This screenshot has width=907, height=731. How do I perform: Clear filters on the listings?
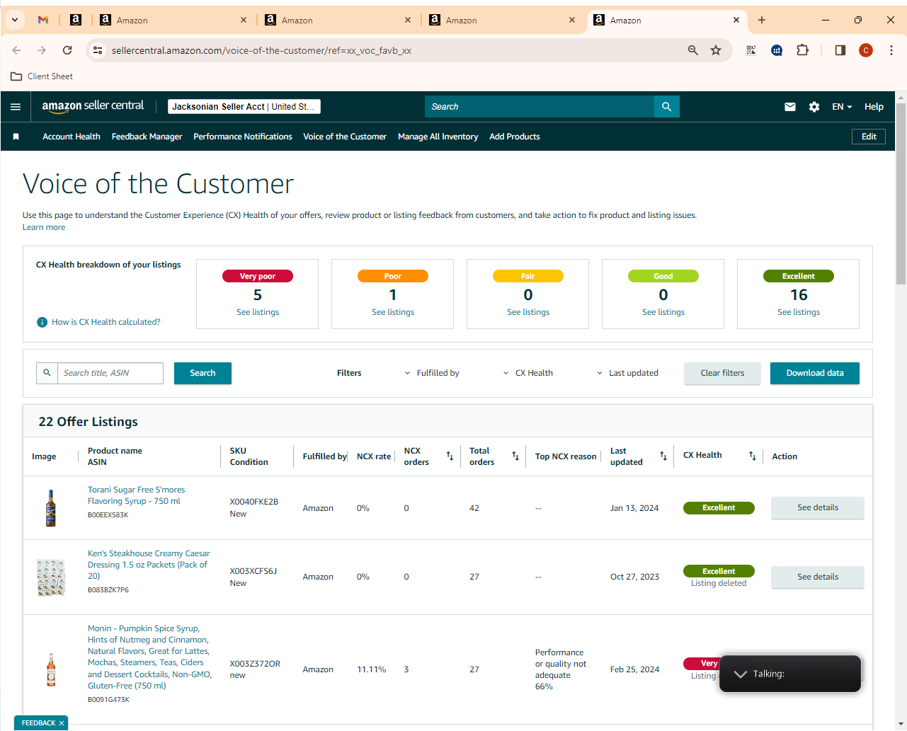pyautogui.click(x=722, y=373)
